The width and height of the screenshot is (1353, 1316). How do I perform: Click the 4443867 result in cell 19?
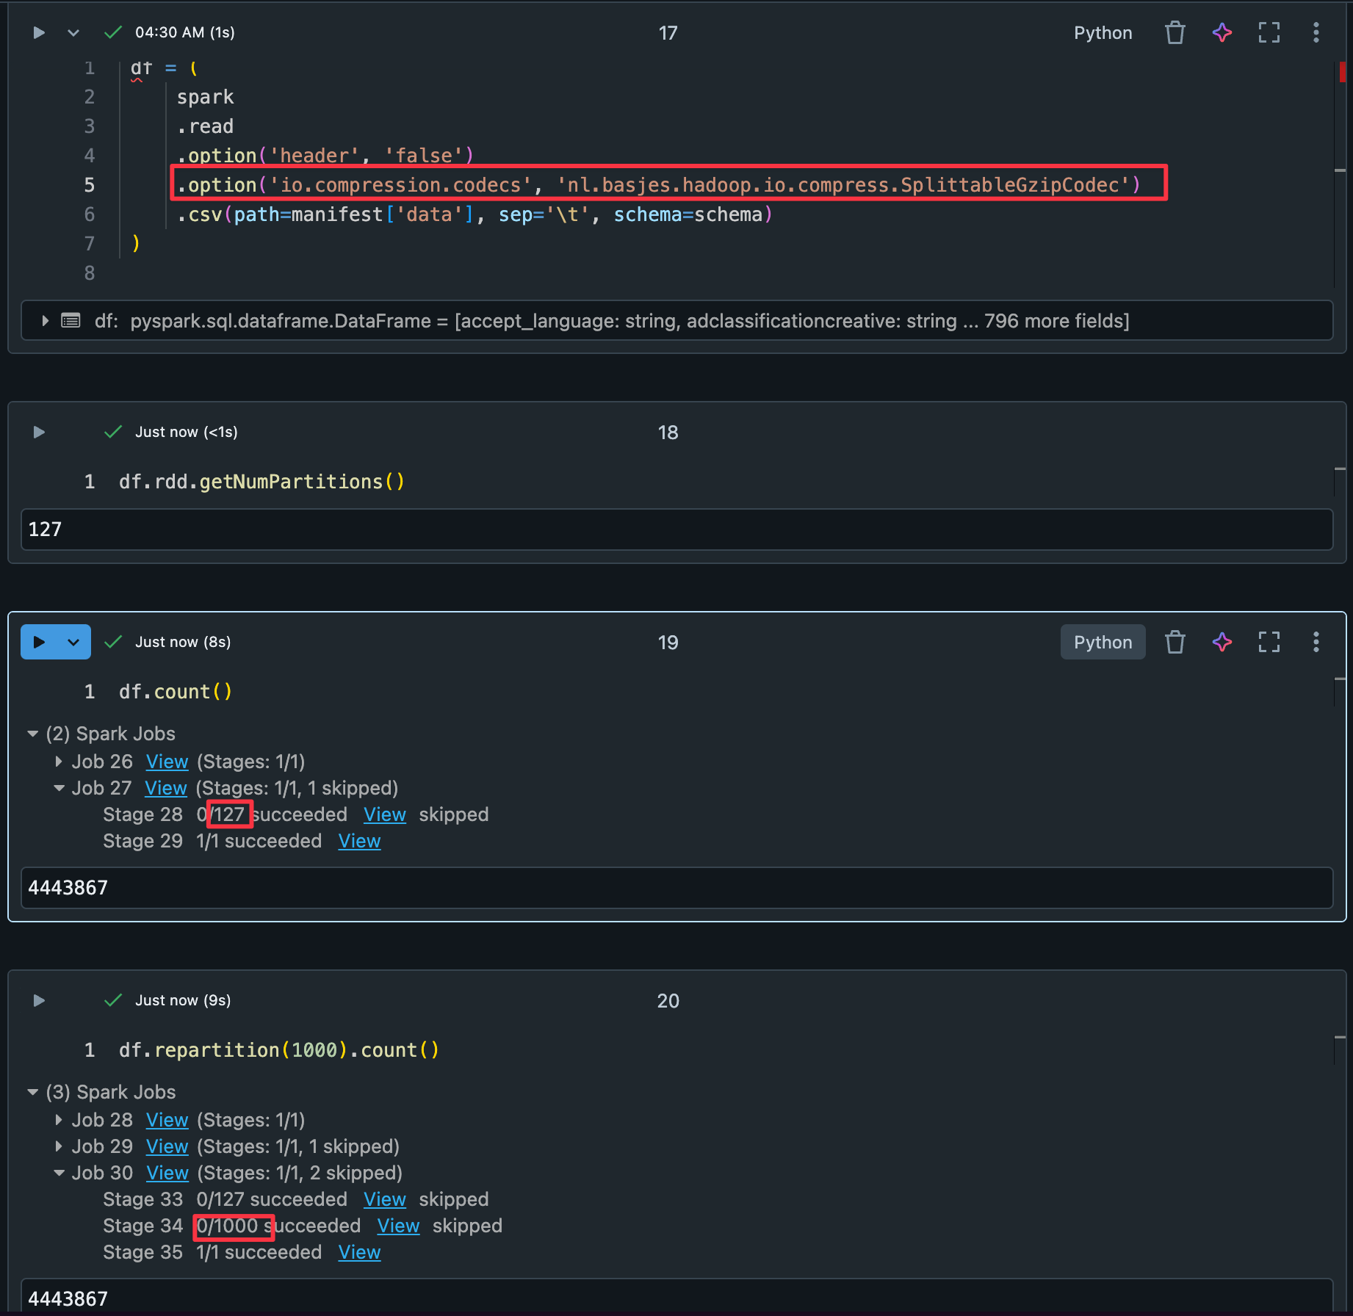pyautogui.click(x=68, y=888)
